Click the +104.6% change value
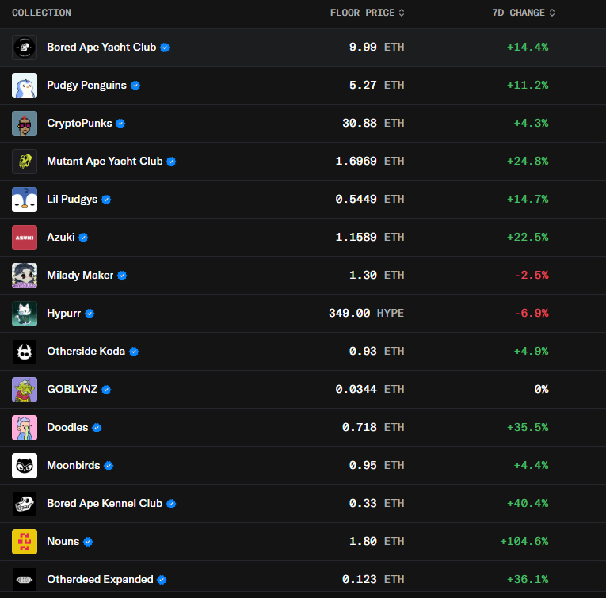The width and height of the screenshot is (606, 598). coord(524,541)
